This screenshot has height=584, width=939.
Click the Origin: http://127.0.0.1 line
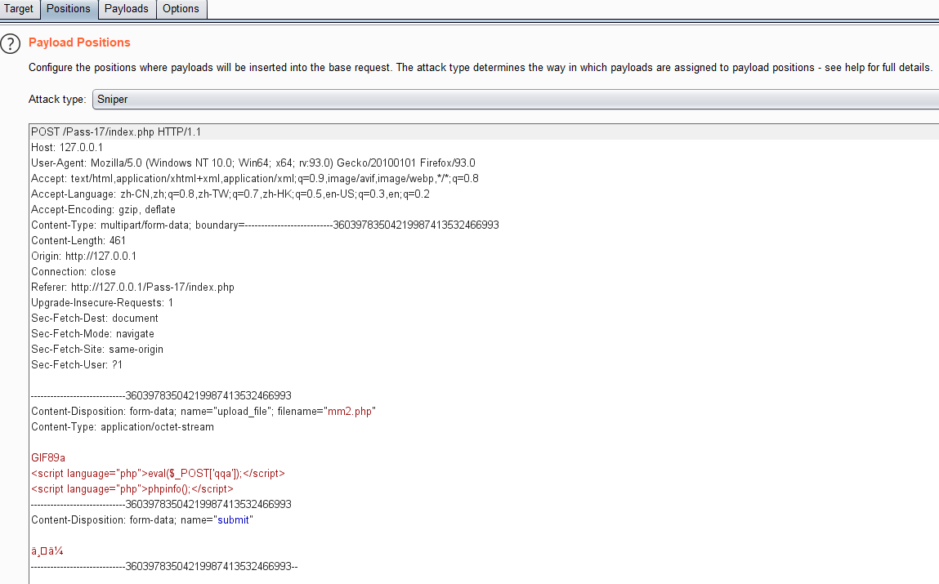(84, 256)
